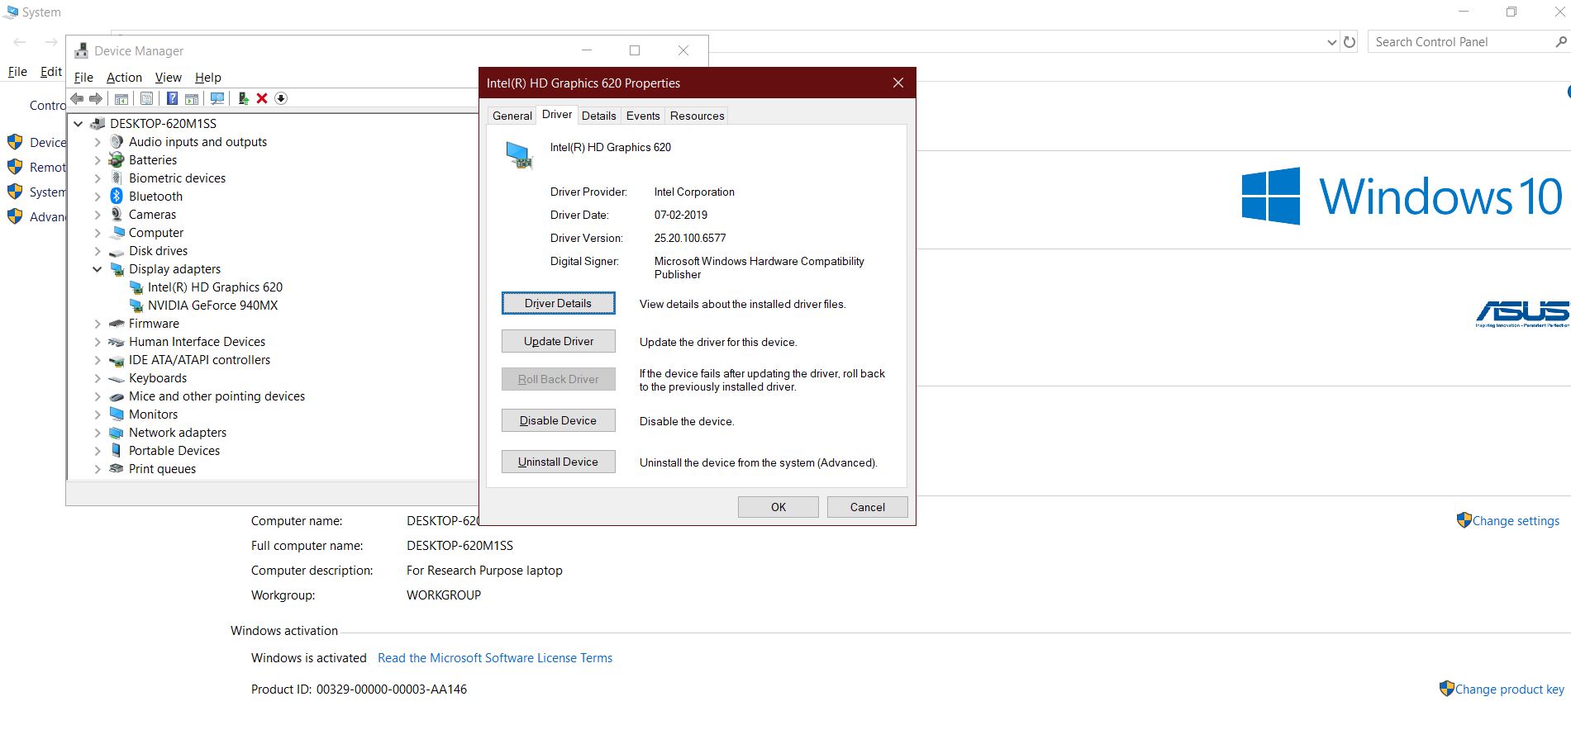The width and height of the screenshot is (1571, 744).
Task: Switch to the Details tab
Action: [x=599, y=116]
